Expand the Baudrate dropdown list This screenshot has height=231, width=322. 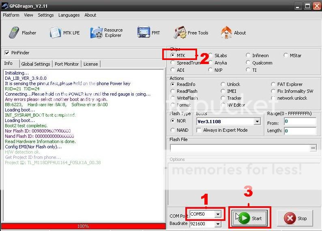coord(218,224)
